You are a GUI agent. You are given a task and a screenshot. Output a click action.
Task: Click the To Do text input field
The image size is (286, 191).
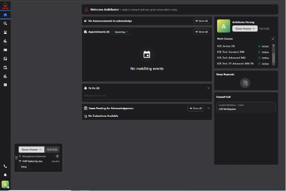(142, 95)
